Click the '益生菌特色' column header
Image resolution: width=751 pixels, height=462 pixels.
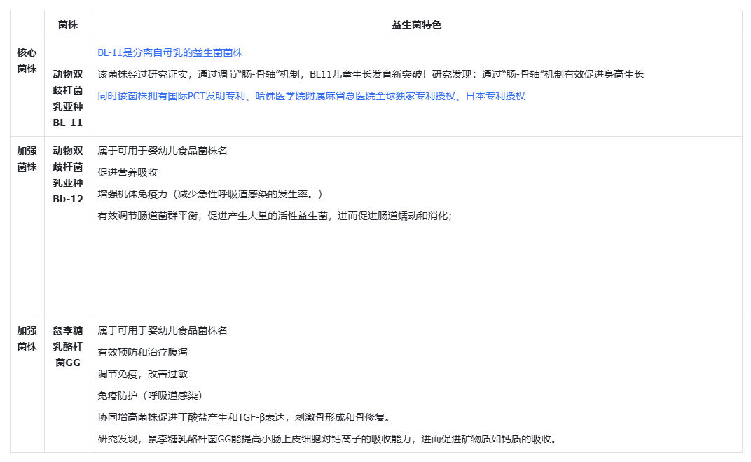point(416,24)
